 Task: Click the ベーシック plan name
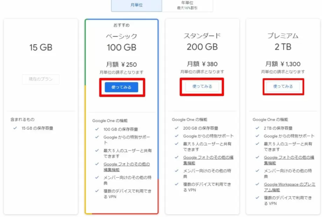[121, 36]
